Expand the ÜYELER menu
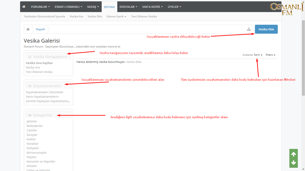Screen dimensions: 305x171 (175, 7)
